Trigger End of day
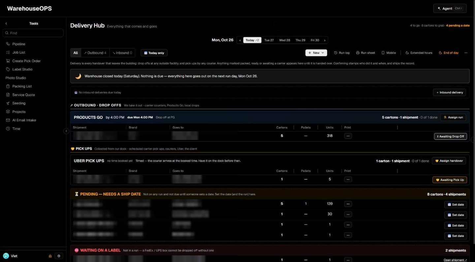This screenshot has width=475, height=262. click(x=449, y=53)
